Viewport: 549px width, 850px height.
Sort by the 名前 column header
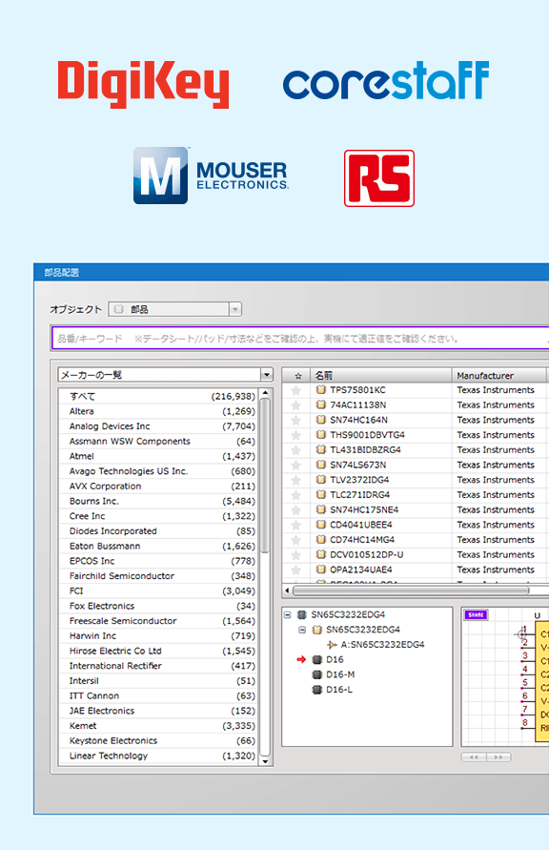click(x=381, y=375)
